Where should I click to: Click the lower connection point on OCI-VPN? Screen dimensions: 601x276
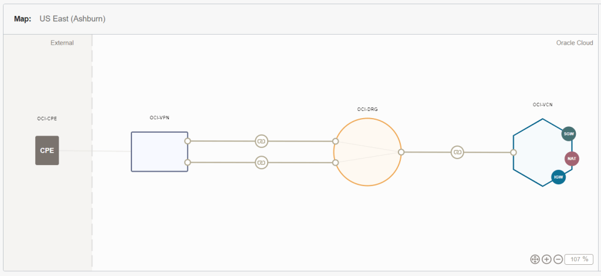tap(187, 162)
